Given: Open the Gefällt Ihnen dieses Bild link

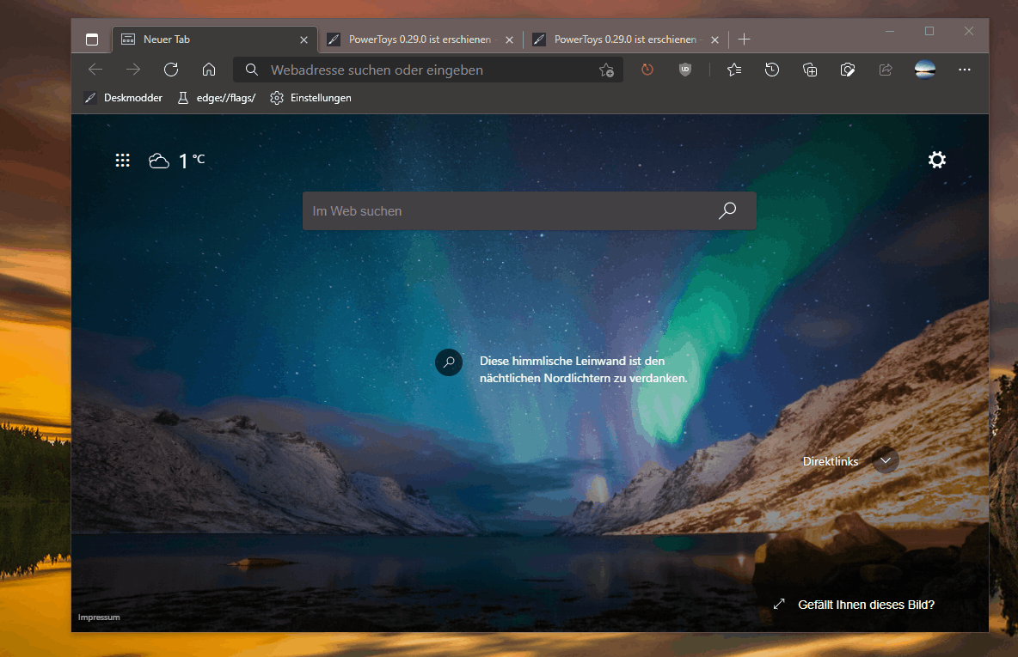Looking at the screenshot, I should pyautogui.click(x=867, y=604).
